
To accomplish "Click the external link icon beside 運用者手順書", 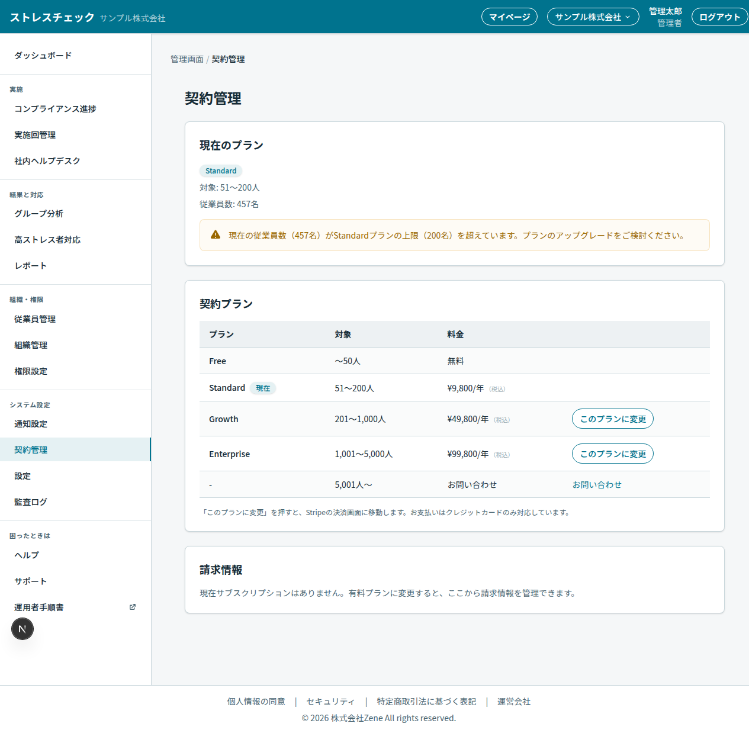I will pyautogui.click(x=133, y=607).
